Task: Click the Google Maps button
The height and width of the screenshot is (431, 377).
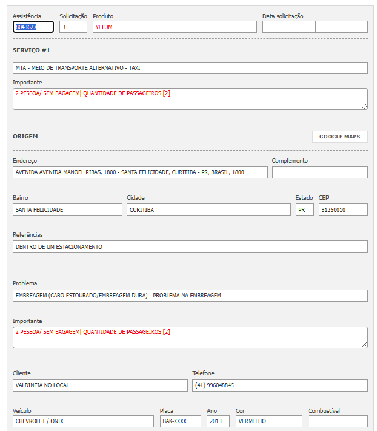Action: click(339, 137)
